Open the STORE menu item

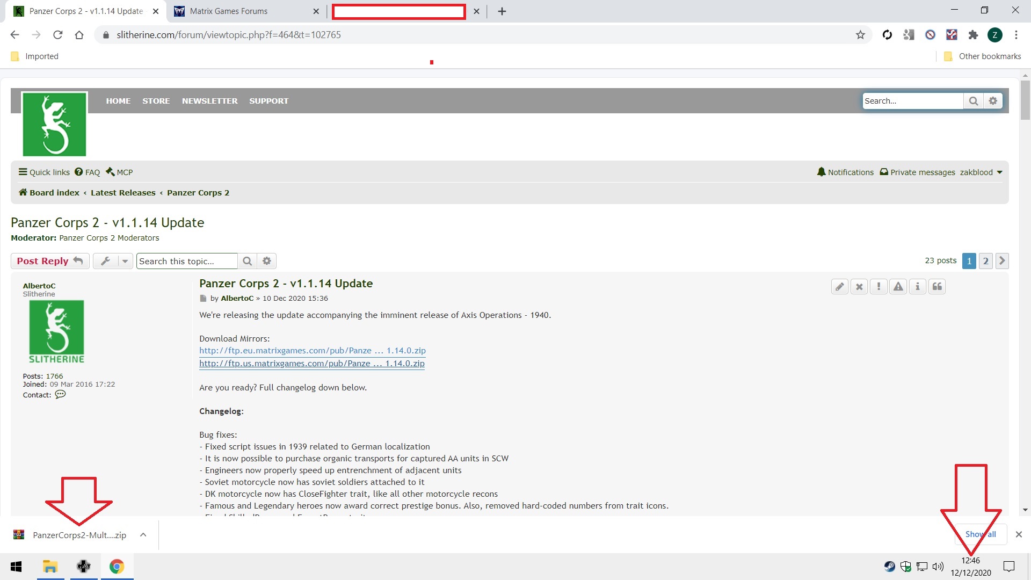pyautogui.click(x=156, y=101)
